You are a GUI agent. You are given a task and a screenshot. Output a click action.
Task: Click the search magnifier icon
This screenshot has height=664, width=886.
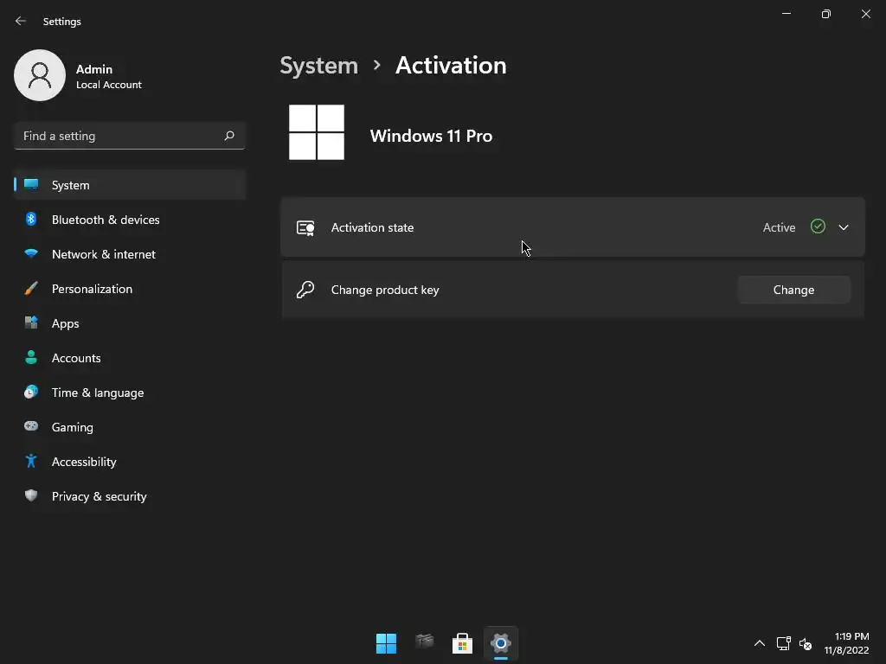(228, 136)
